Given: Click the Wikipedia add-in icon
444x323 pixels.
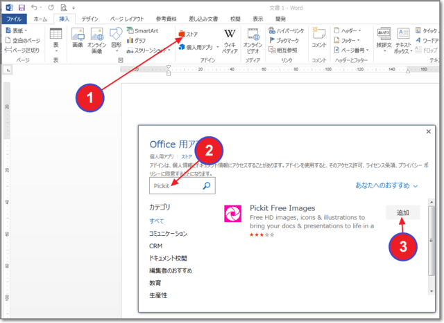Looking at the screenshot, I should tap(230, 36).
